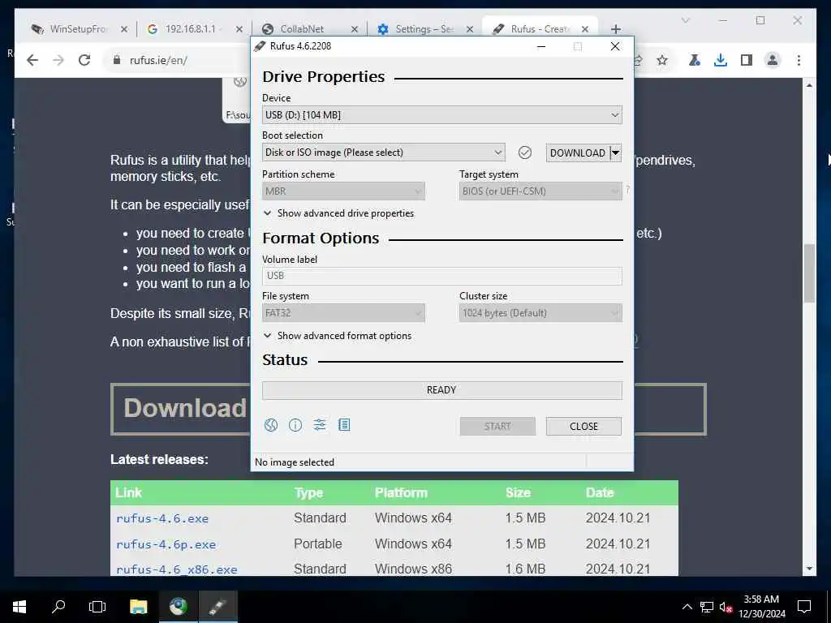Viewport: 831px width, 623px height.
Task: Open the File system FAT32 dropdown
Action: [343, 313]
